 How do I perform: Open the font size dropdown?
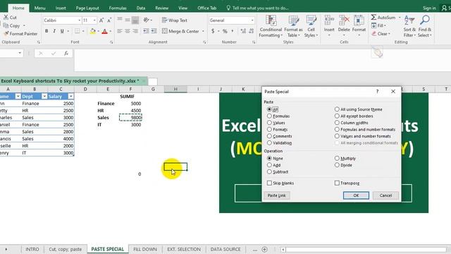click(94, 20)
